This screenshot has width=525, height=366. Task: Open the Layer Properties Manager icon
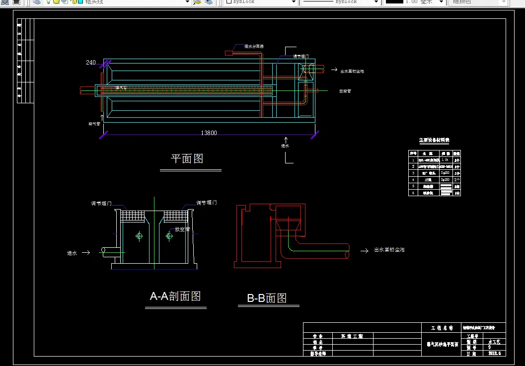[37, 1]
